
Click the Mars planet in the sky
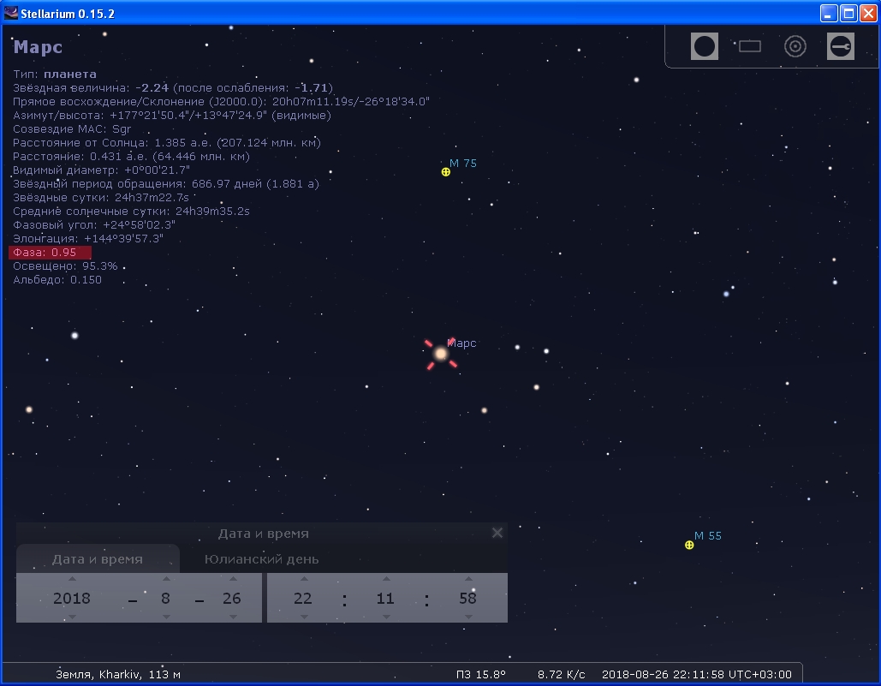click(441, 354)
